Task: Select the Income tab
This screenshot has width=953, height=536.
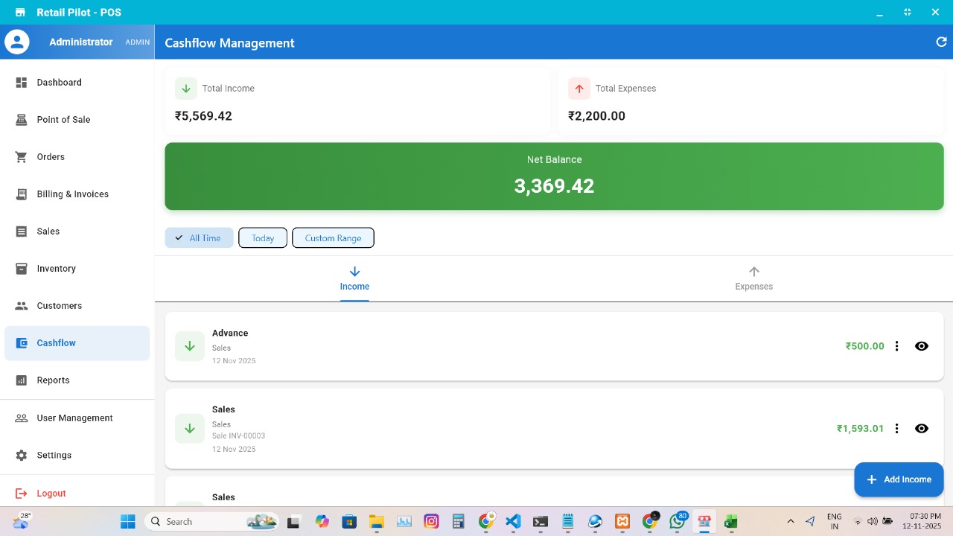Action: pos(354,278)
